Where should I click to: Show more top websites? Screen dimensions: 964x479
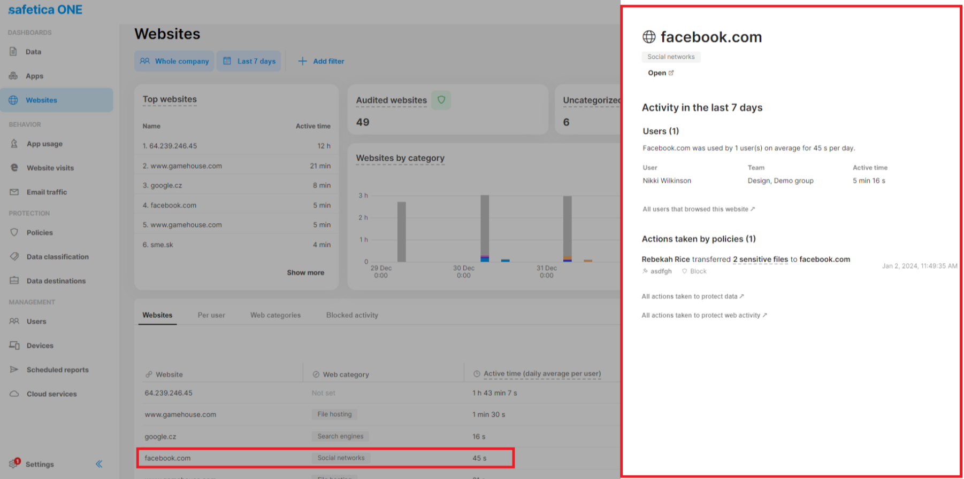[305, 272]
